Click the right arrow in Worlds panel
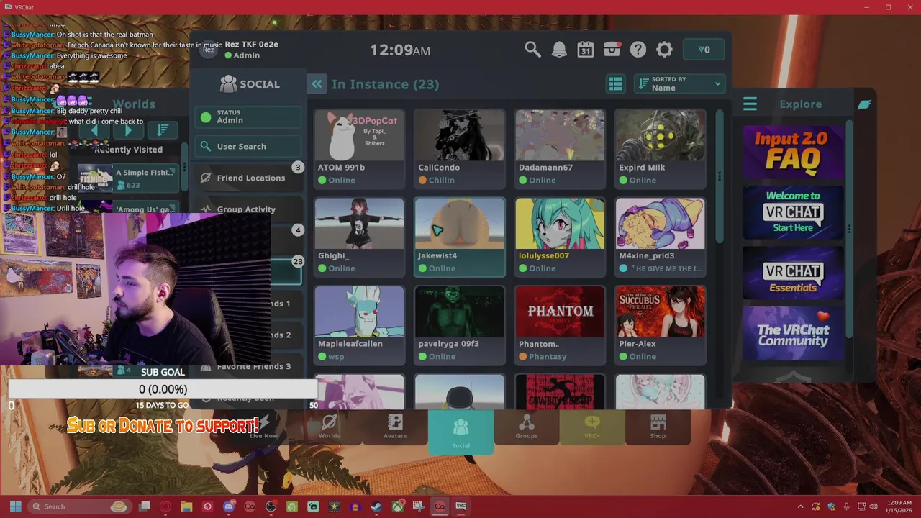 [x=128, y=130]
